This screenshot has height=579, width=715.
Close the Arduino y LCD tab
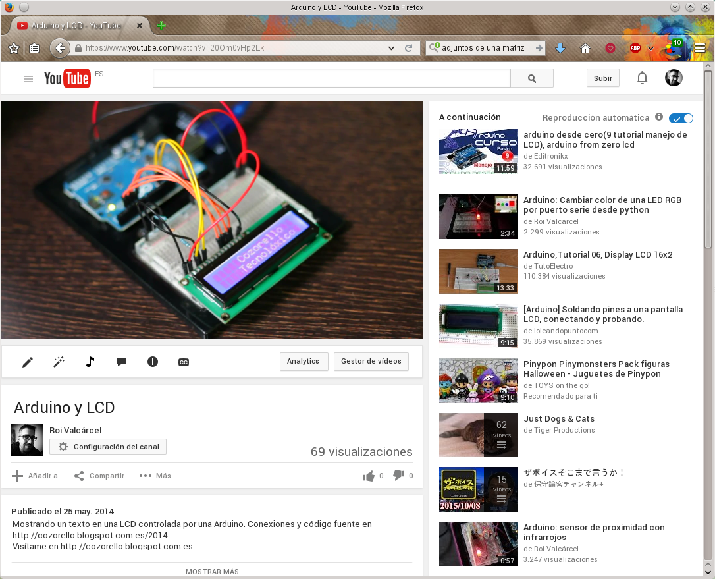(x=140, y=26)
